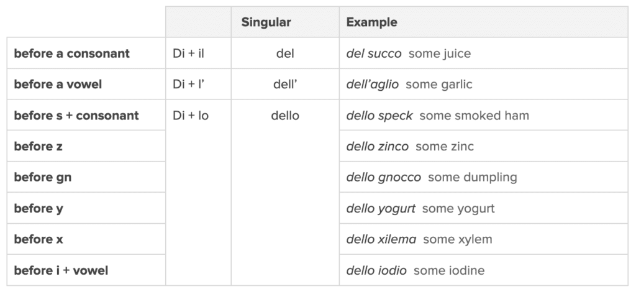The image size is (636, 294).
Task: Click the 'del' singular form cell
Action: [x=285, y=53]
